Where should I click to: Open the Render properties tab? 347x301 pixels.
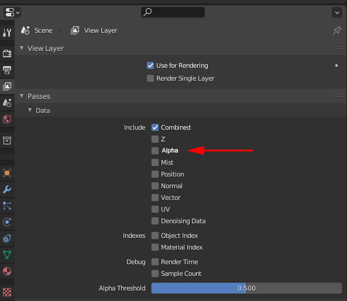pos(7,53)
